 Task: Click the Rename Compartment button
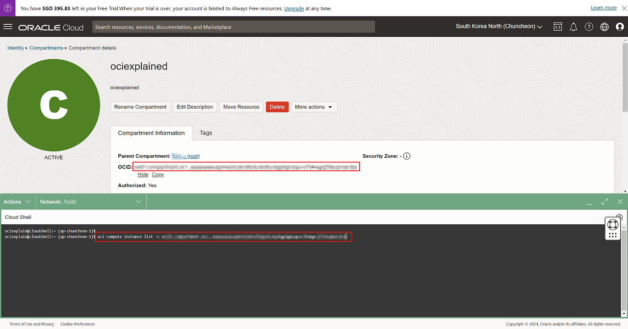pos(140,107)
